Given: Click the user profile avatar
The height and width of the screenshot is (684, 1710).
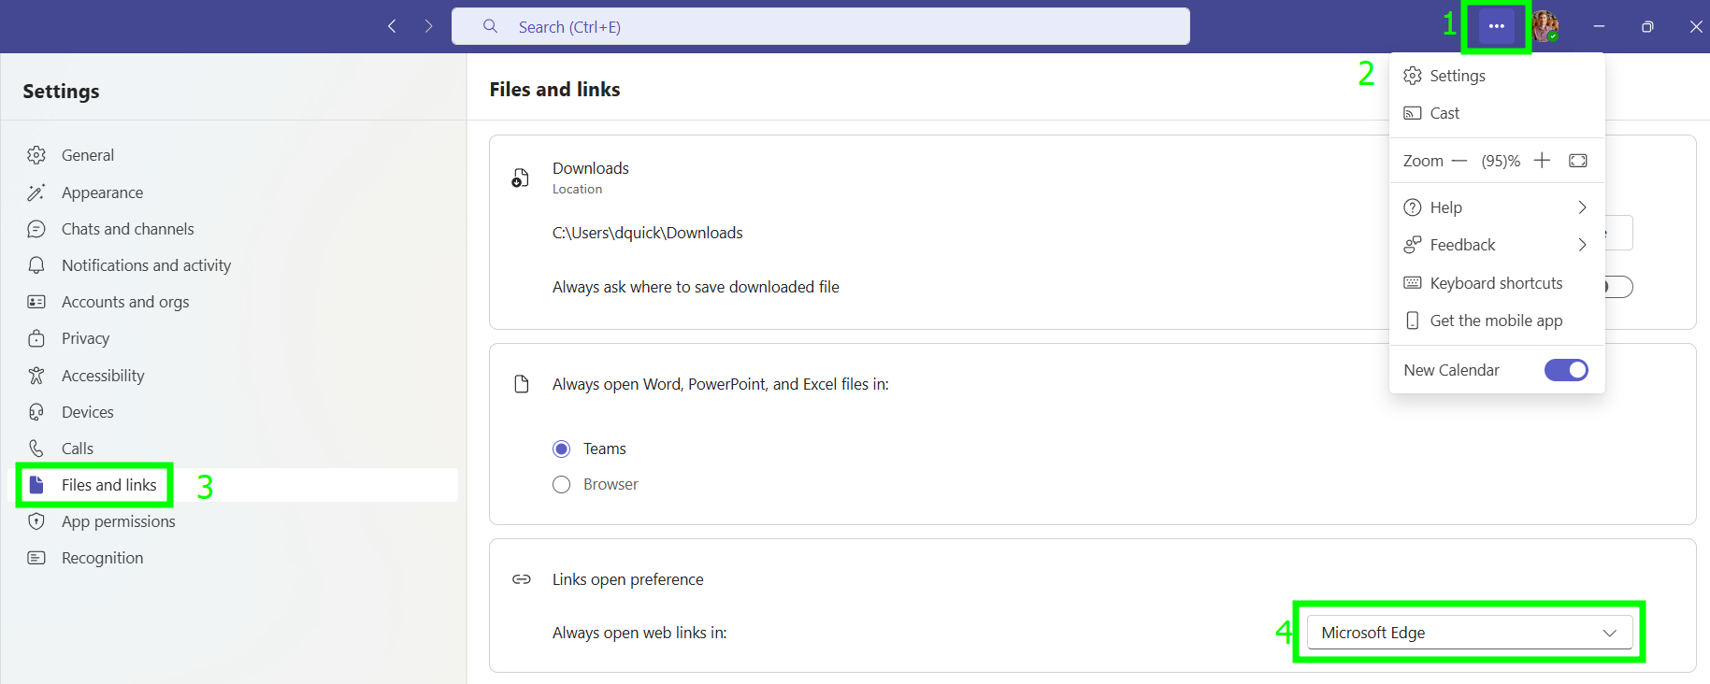Looking at the screenshot, I should coord(1545,26).
